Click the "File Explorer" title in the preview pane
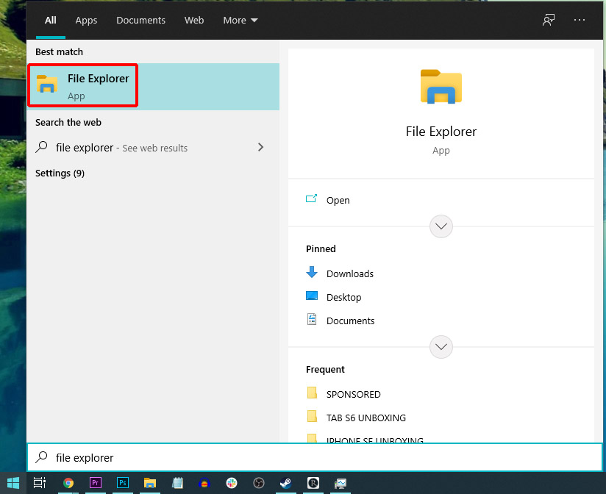 click(x=441, y=132)
